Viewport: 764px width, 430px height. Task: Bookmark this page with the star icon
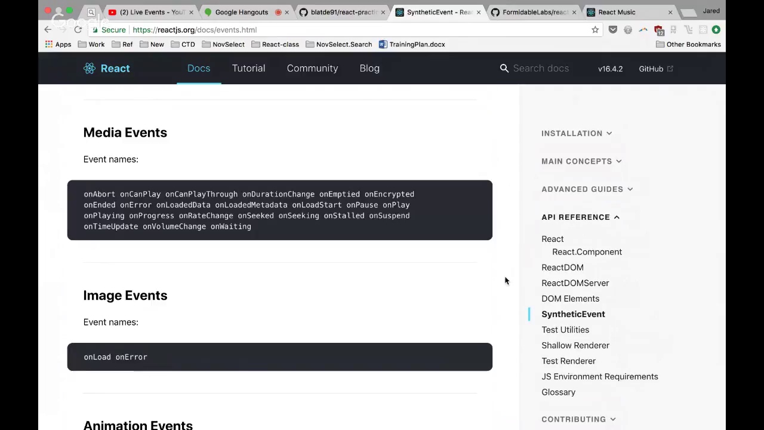[x=595, y=30]
